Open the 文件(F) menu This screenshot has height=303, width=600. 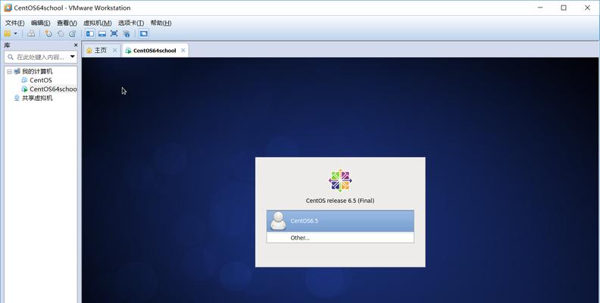click(15, 23)
